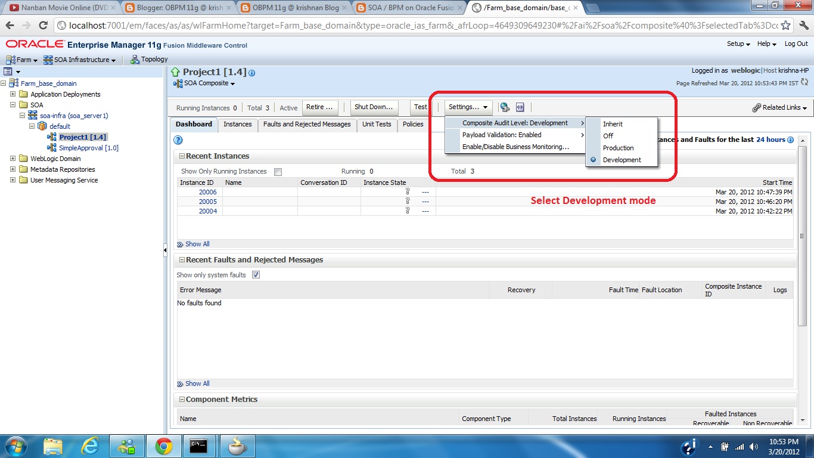Click the page vertical scrollbar
This screenshot has width=814, height=458.
pos(803,236)
